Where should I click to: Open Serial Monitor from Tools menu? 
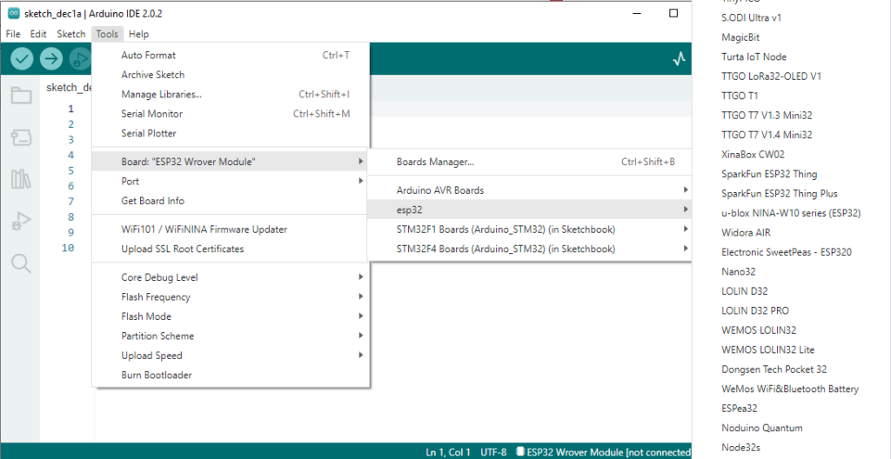coord(231,114)
